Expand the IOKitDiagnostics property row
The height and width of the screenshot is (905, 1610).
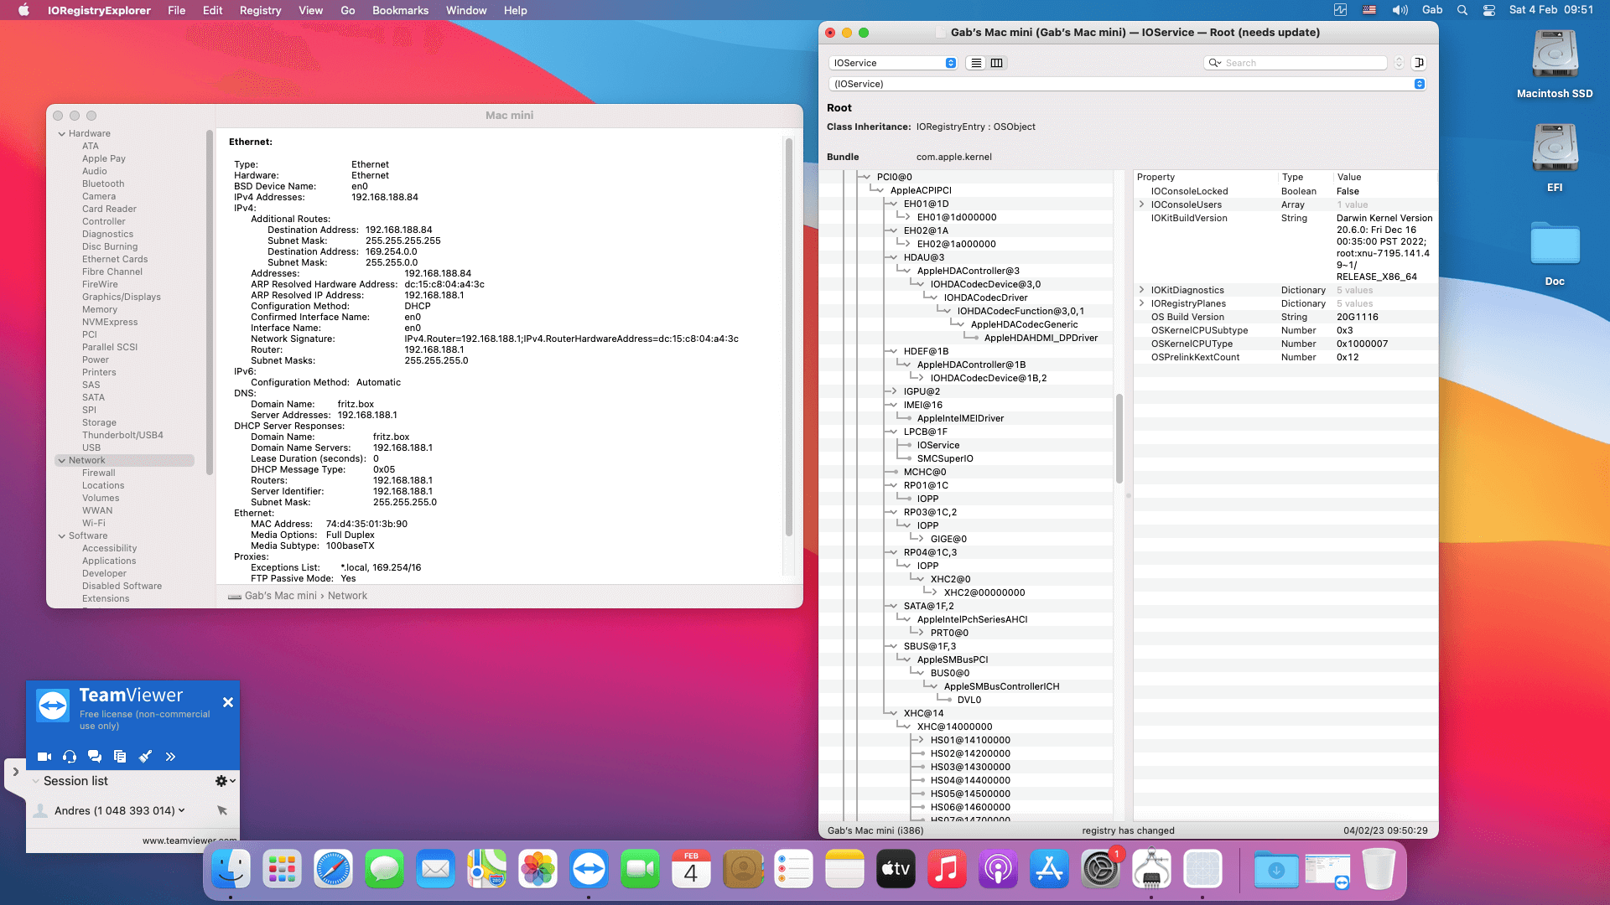click(x=1141, y=290)
